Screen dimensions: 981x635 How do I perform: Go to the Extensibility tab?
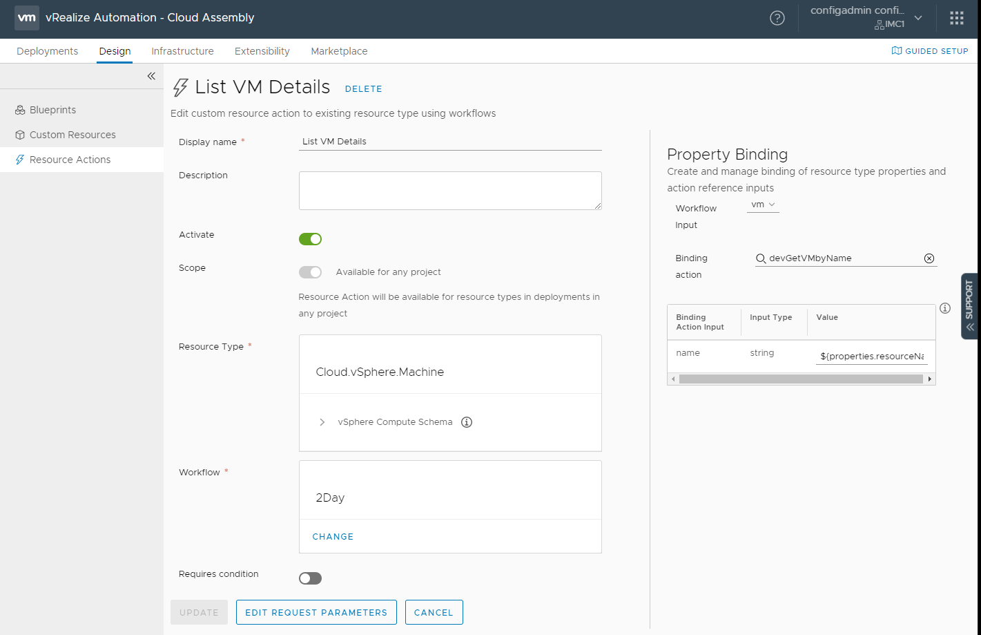[262, 51]
